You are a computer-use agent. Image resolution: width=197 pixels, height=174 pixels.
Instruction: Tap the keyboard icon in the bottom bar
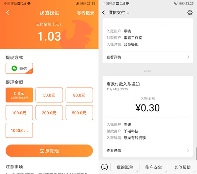(x=104, y=167)
